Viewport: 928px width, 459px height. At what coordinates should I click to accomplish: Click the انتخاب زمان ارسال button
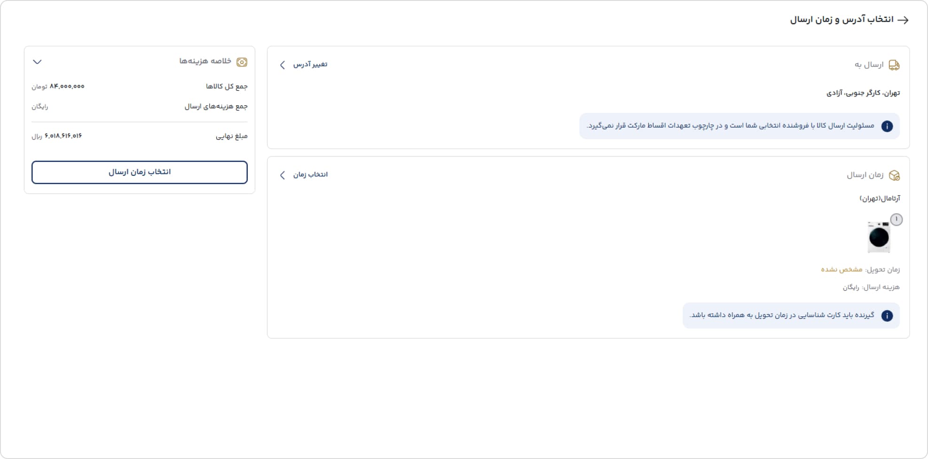[x=140, y=172]
